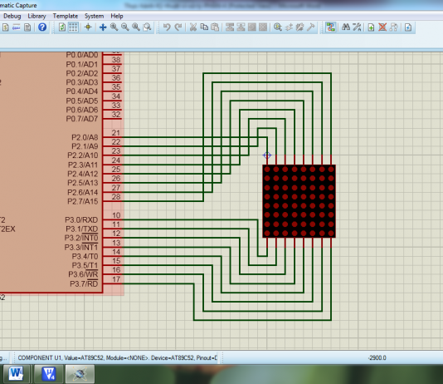Click the New Sheet icon
This screenshot has width=443, height=384.
371,27
